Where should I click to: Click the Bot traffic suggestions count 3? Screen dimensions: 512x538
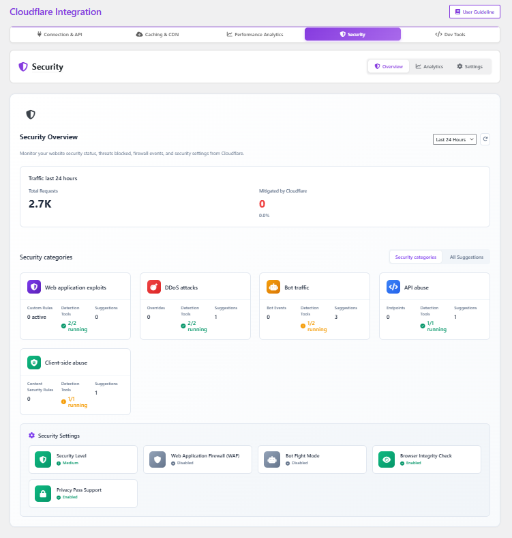tap(336, 317)
